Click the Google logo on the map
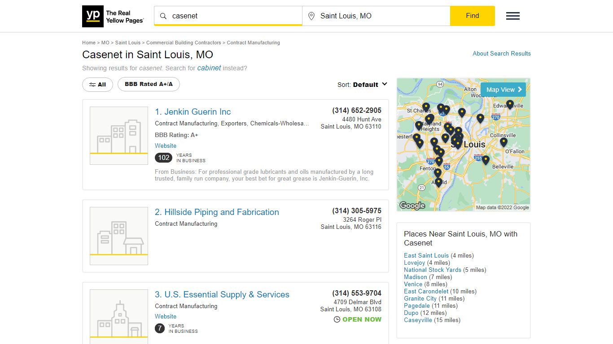The height and width of the screenshot is (344, 613). point(412,206)
